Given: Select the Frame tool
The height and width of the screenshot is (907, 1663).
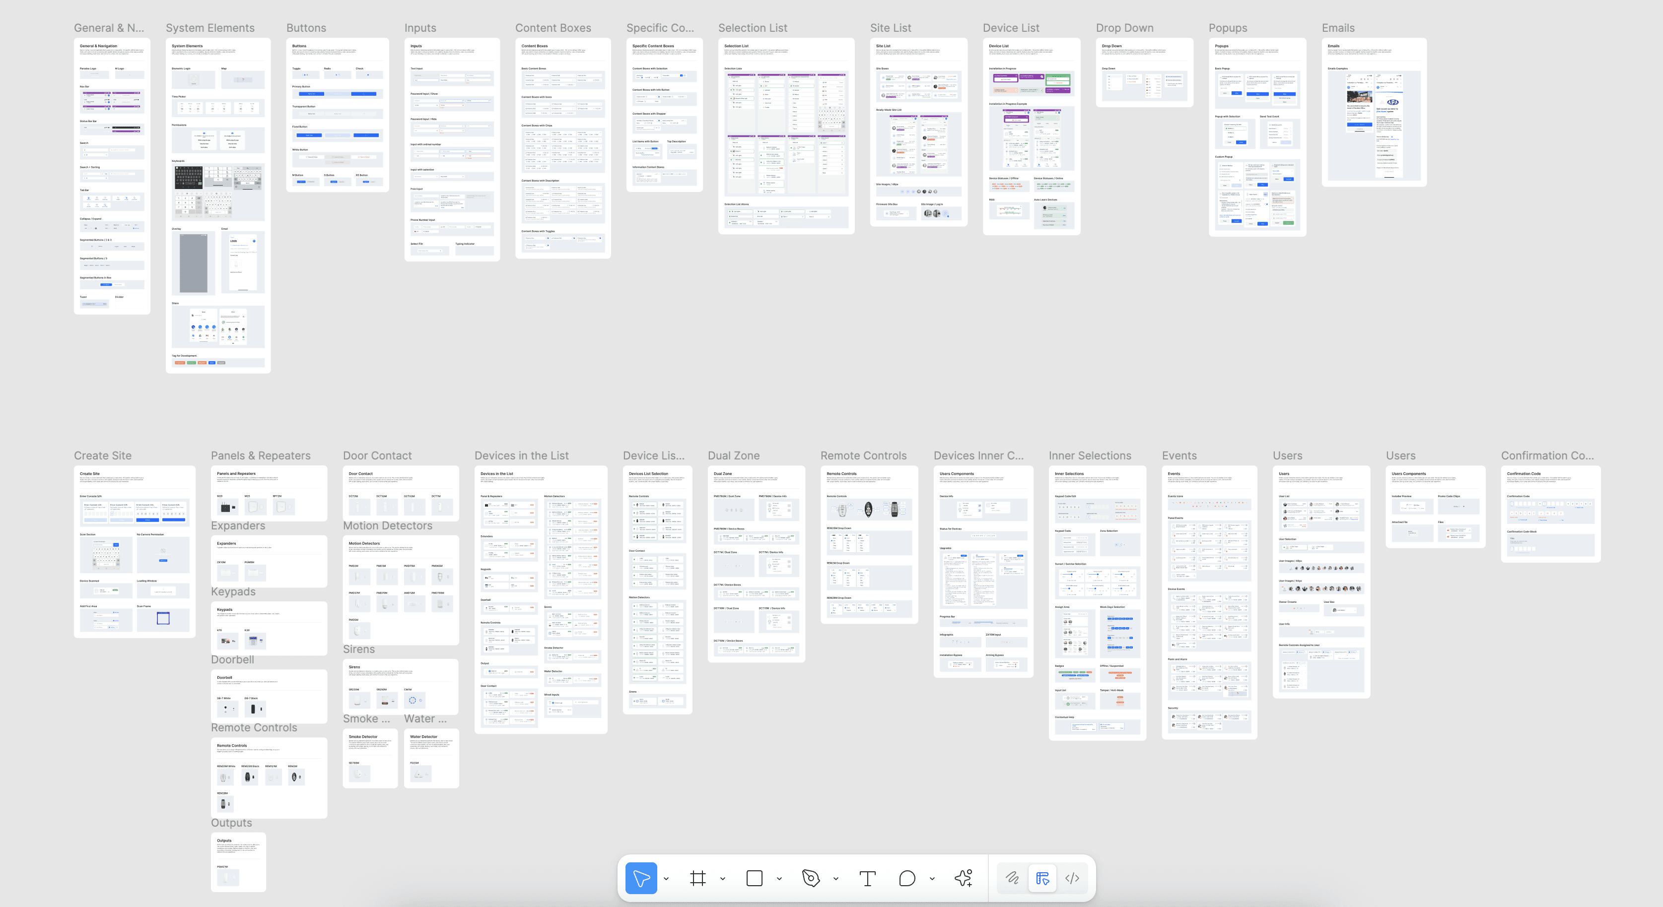Looking at the screenshot, I should click(x=698, y=878).
